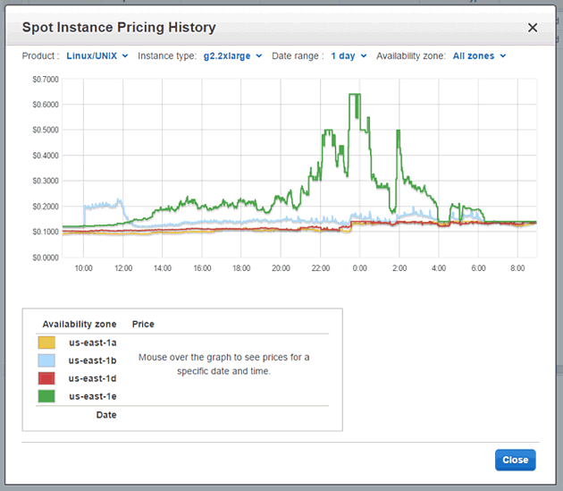Click the $0.0000 y-axis label
Image resolution: width=563 pixels, height=491 pixels.
pos(46,258)
